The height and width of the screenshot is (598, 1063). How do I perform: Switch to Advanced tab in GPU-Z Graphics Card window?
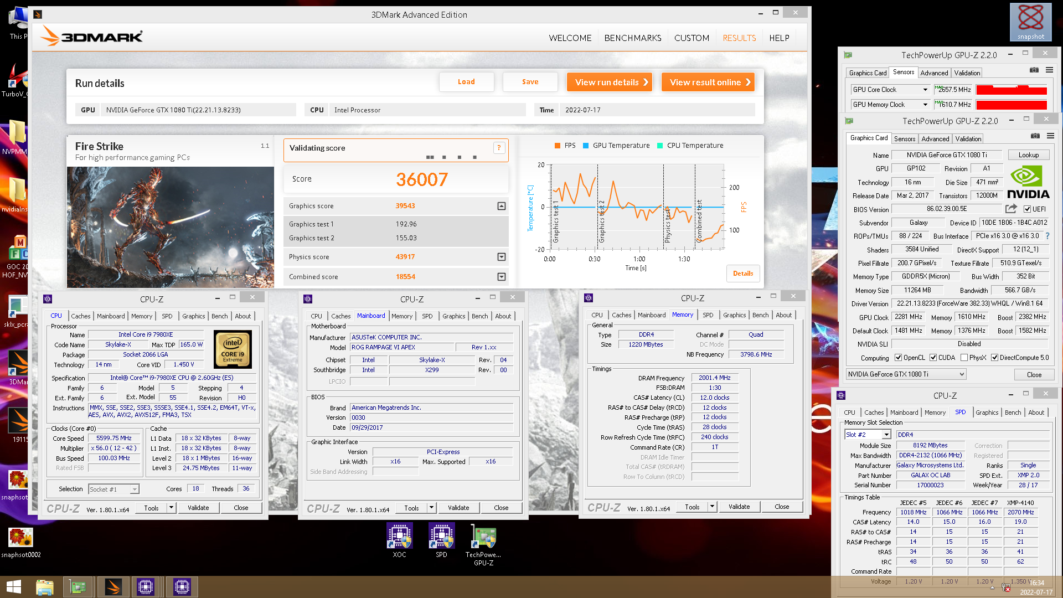[x=935, y=139]
